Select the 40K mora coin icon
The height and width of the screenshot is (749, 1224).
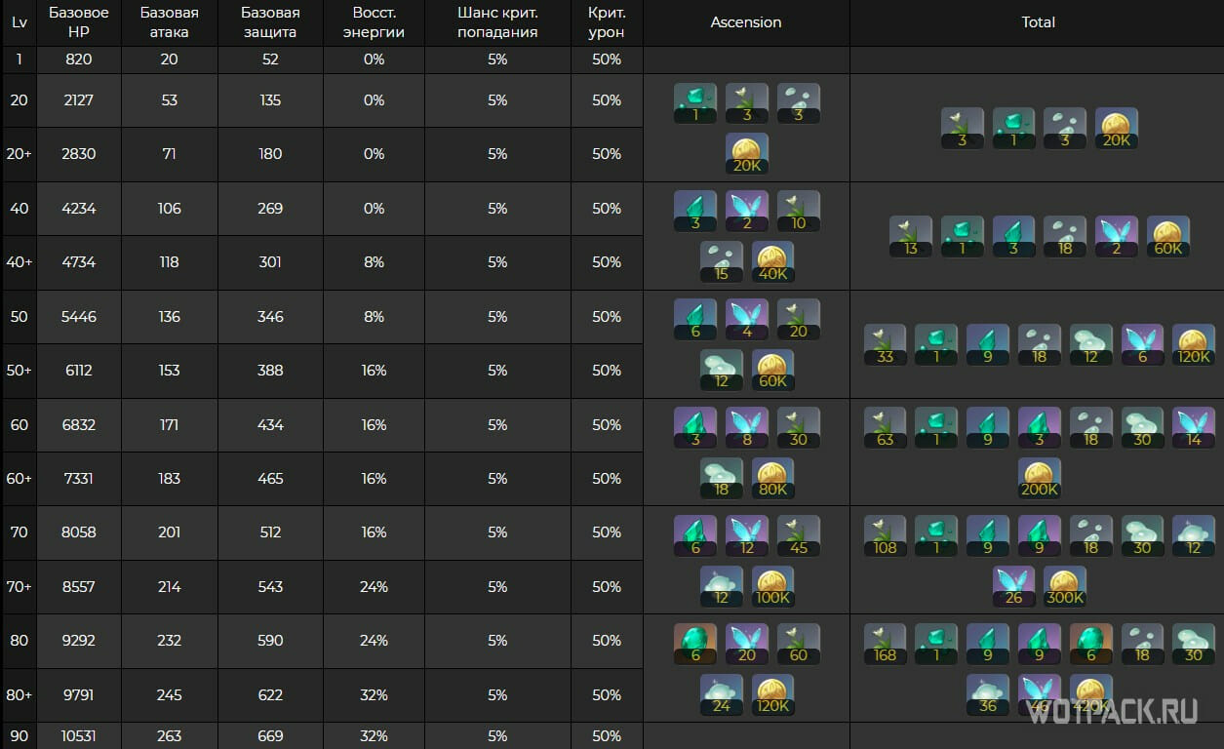click(x=772, y=262)
